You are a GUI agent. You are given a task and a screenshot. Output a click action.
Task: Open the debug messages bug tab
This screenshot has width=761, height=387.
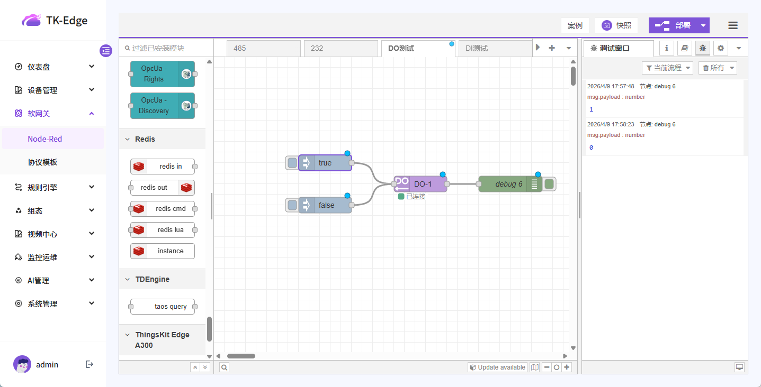702,48
